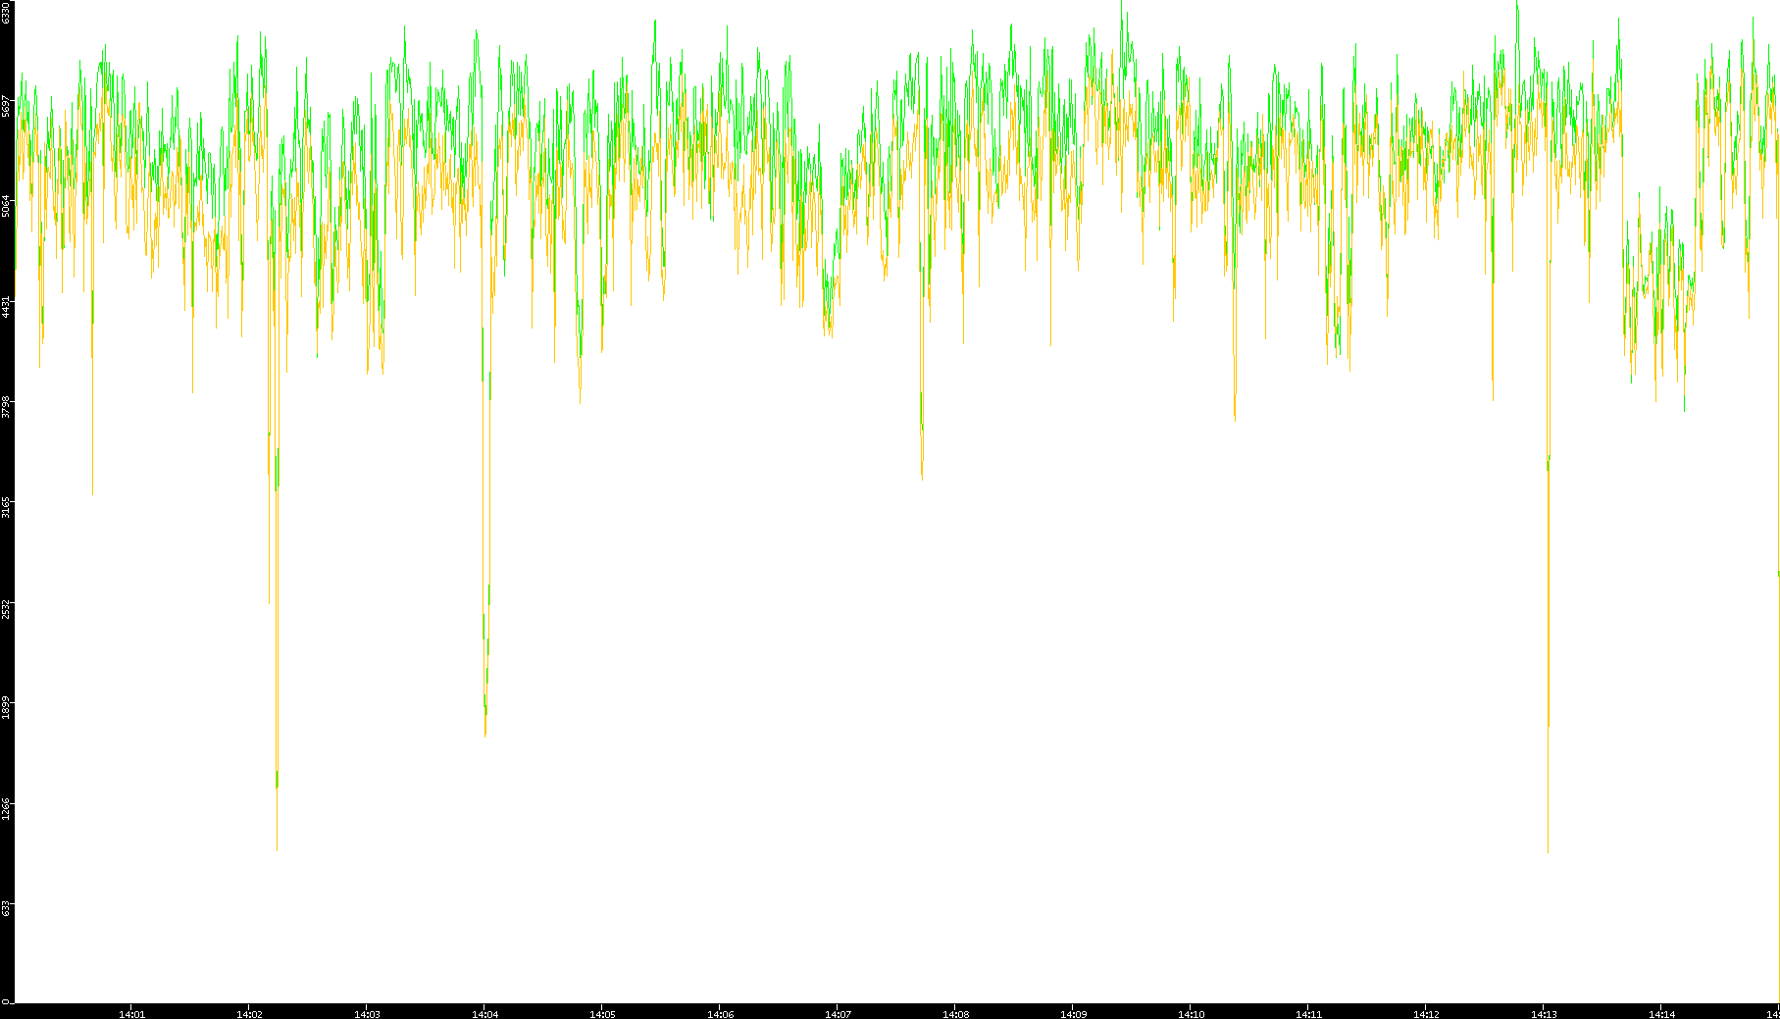
Task: Pick the 14:04 time axis label
Action: click(x=484, y=1014)
